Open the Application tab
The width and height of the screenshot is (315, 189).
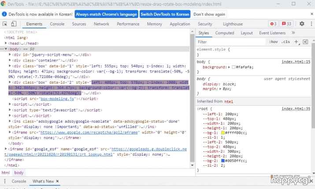click(x=180, y=24)
